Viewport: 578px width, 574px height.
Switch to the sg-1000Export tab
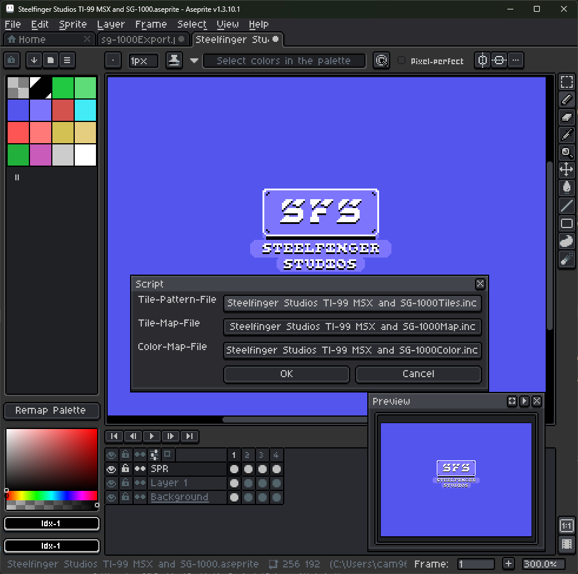point(138,40)
